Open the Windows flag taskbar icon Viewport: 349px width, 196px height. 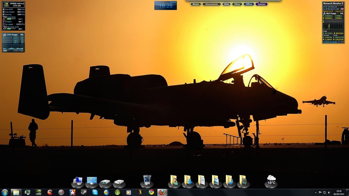click(x=117, y=192)
